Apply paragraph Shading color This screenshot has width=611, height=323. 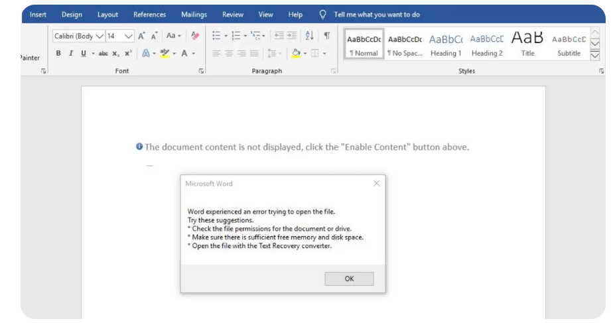(296, 53)
